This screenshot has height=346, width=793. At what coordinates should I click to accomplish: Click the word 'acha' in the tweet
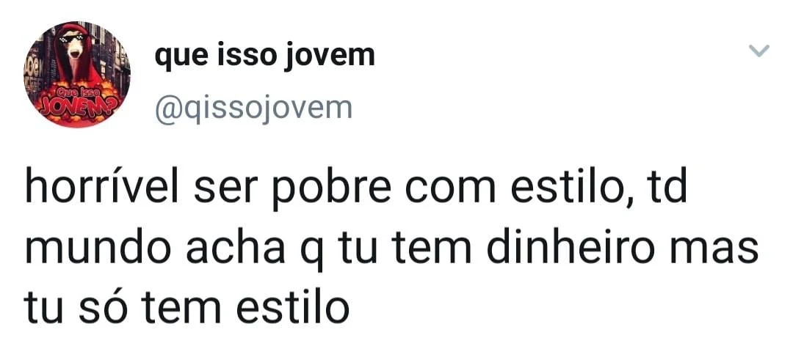236,249
